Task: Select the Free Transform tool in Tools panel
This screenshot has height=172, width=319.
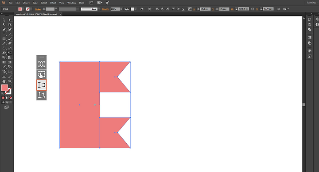Action: tap(10, 53)
